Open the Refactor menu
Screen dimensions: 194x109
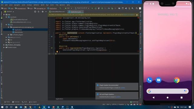click(x=36, y=5)
